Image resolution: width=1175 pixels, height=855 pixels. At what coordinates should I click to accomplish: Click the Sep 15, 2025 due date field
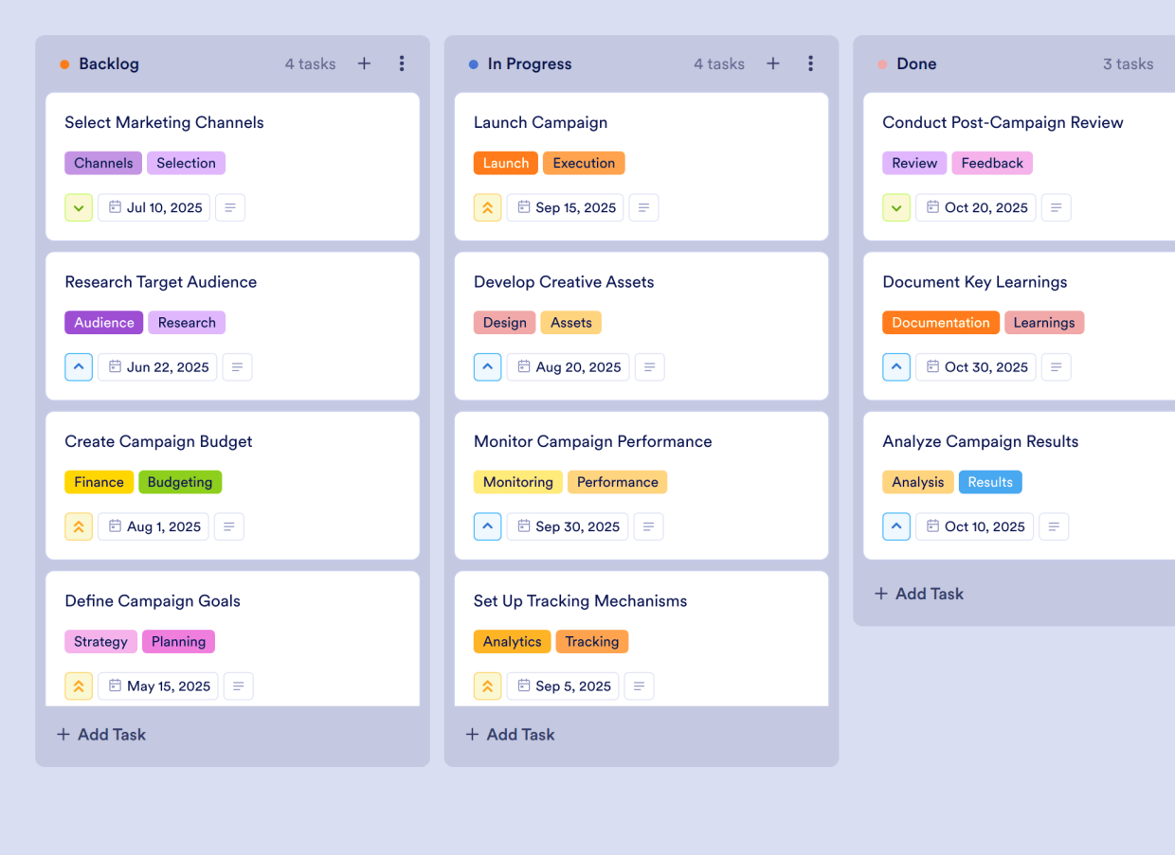tap(565, 207)
